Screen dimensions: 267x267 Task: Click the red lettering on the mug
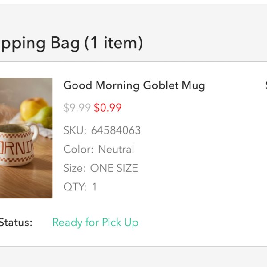coord(16,147)
